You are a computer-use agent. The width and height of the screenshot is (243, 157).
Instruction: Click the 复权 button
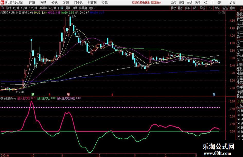click(x=173, y=8)
